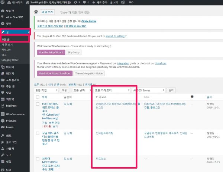Image resolution: width=223 pixels, height=172 pixels.
Task: Click the WooCommerce icon in sidebar
Action: pos(3,114)
